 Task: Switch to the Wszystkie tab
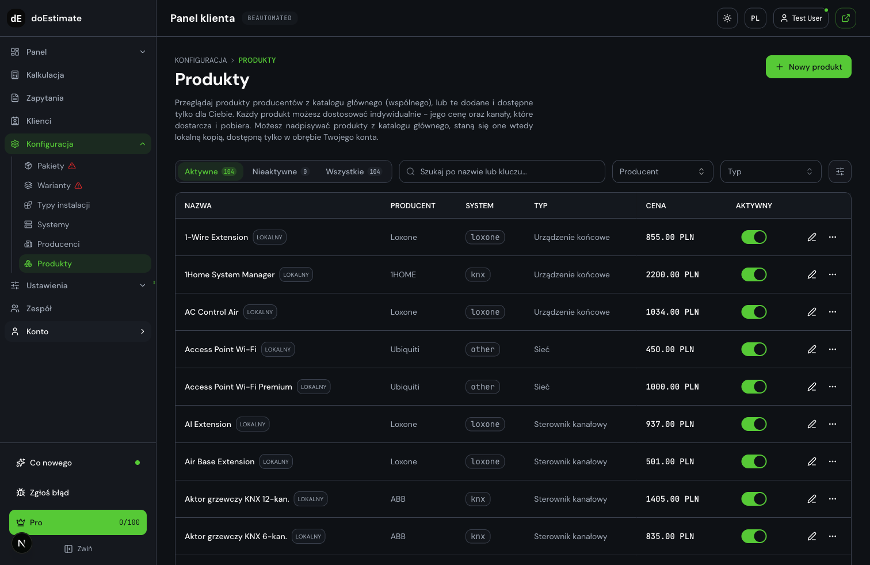353,171
